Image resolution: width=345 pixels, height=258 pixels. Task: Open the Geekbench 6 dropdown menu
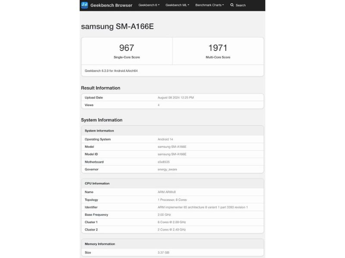[x=149, y=5]
